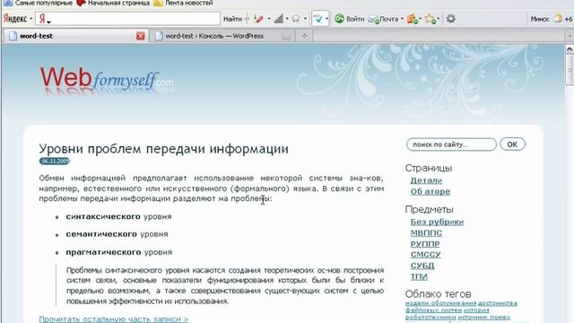Close the word-test tab
The image size is (574, 323).
point(141,36)
